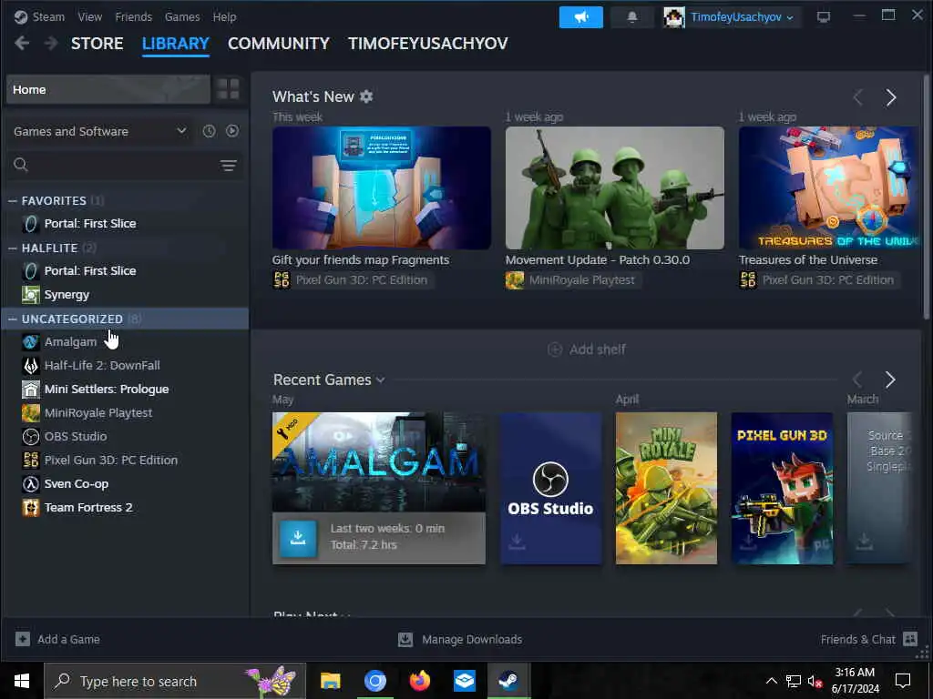Click Sven Co-op lambda icon

pyautogui.click(x=31, y=484)
